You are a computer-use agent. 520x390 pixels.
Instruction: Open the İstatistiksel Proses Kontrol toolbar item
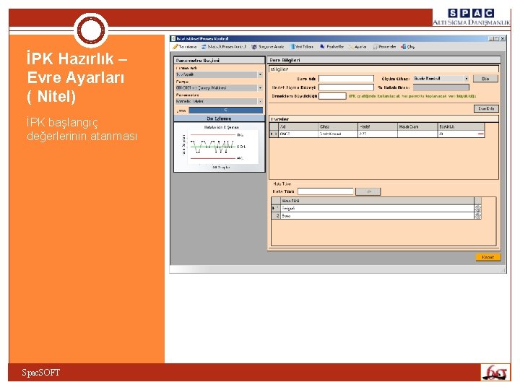point(224,47)
